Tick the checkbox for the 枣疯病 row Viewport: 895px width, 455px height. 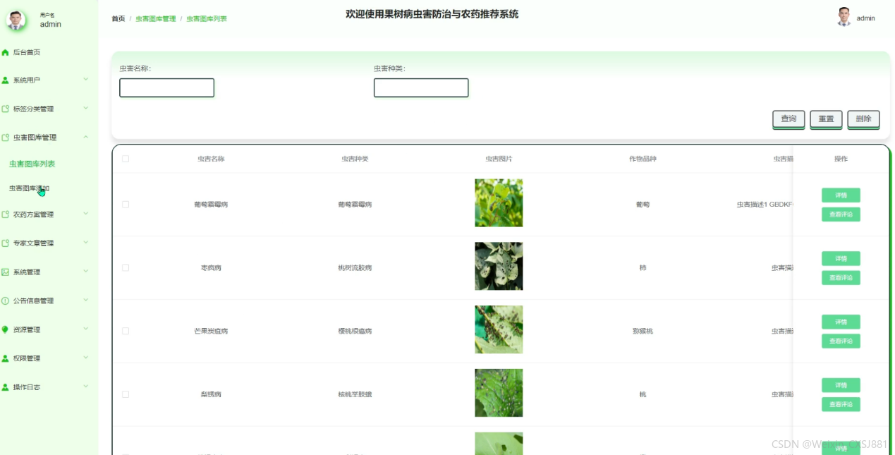126,268
